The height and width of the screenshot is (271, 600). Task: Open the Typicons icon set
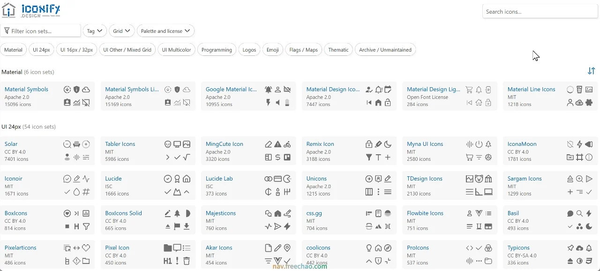click(x=518, y=248)
